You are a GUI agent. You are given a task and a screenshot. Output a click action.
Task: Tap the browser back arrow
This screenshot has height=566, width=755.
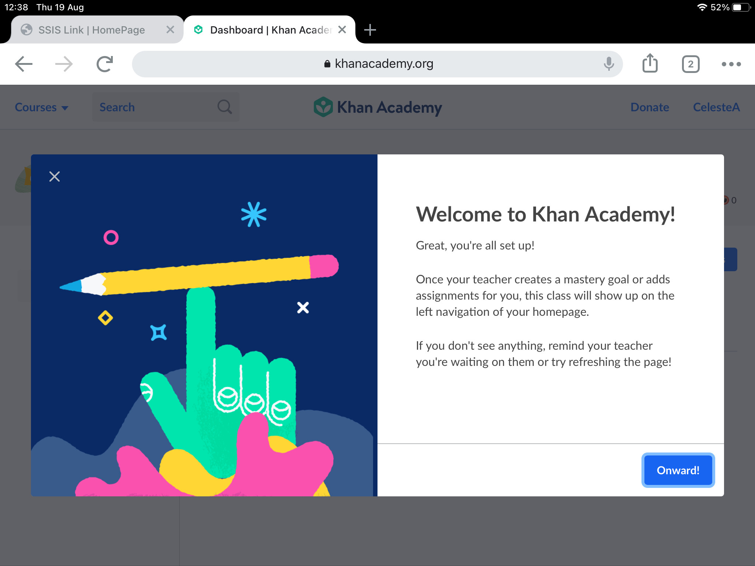pyautogui.click(x=24, y=64)
